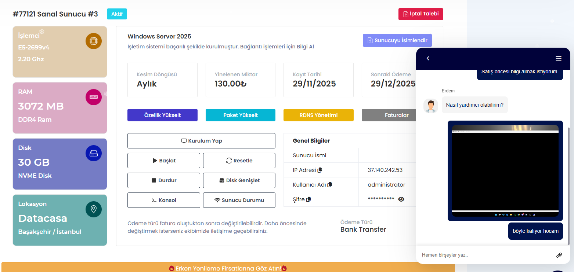Copy the Kullanıcı Adı value
574x272 pixels.
pyautogui.click(x=330, y=185)
